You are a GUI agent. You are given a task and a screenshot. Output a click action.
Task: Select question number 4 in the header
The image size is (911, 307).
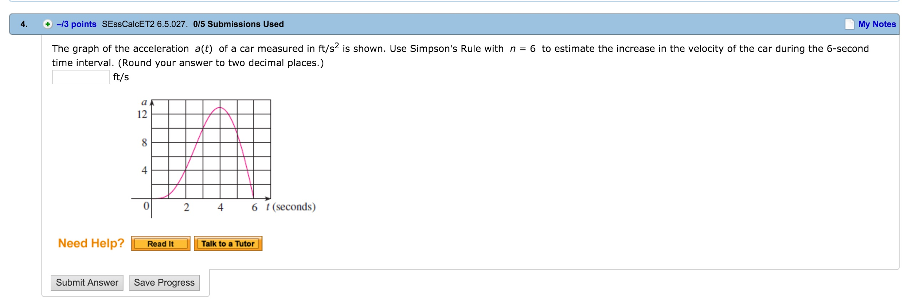pos(24,24)
